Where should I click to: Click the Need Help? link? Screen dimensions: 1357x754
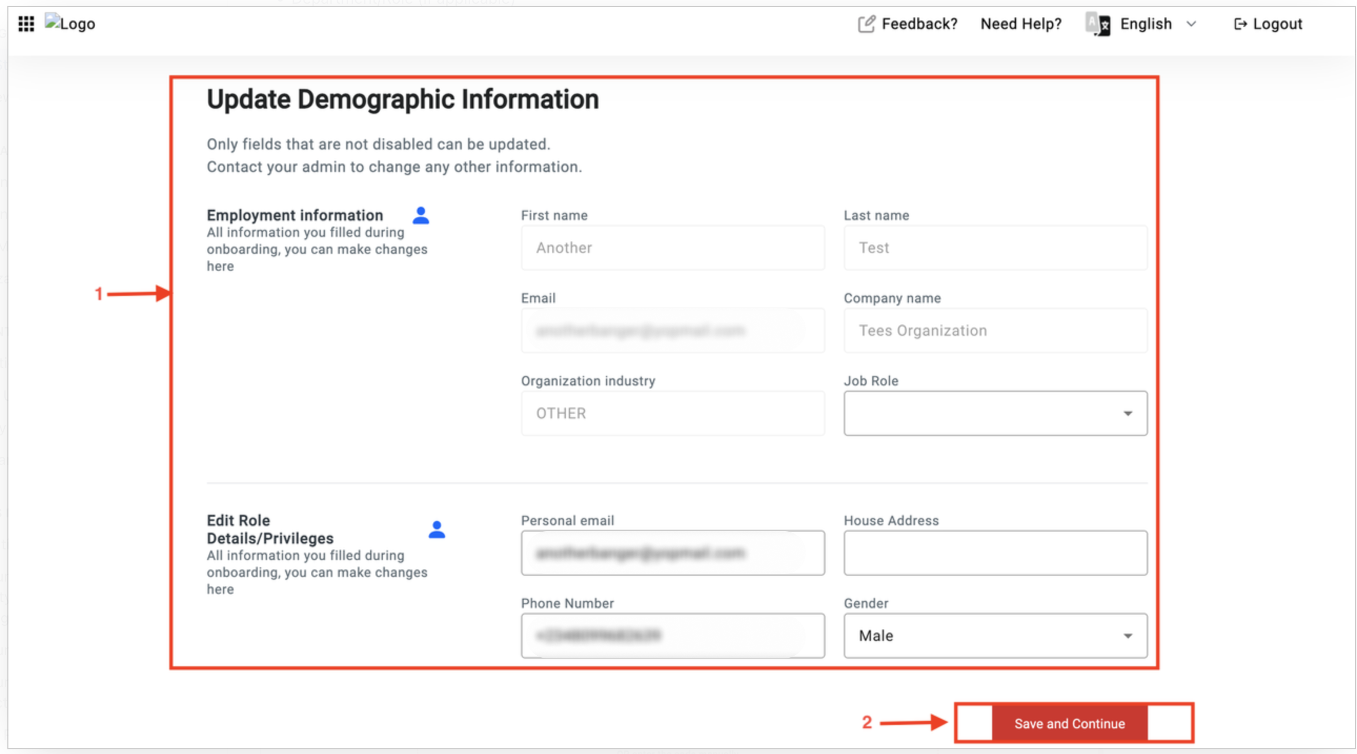coord(1021,24)
